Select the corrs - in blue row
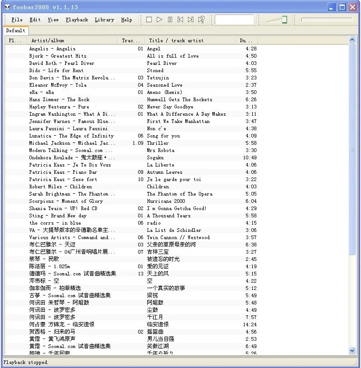Viewport: 361px width, 368px height. tap(131, 223)
